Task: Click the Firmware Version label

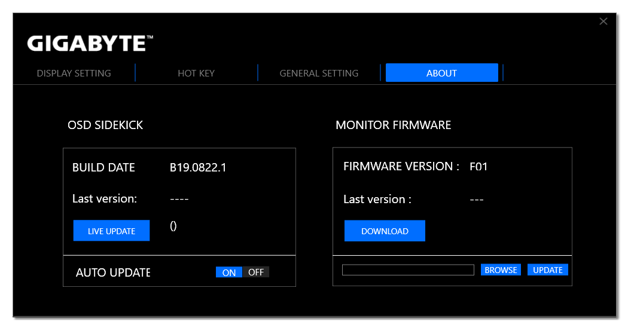Action: (401, 167)
